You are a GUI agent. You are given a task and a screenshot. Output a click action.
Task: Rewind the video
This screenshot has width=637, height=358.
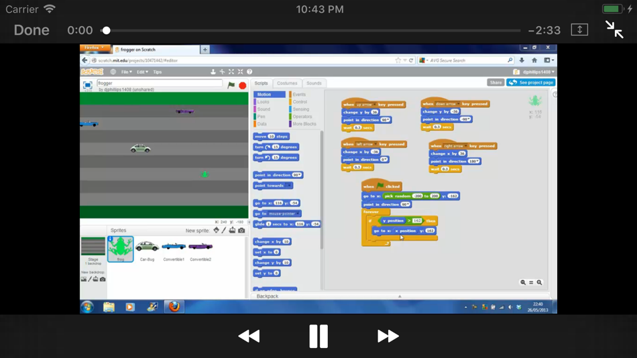pos(249,336)
